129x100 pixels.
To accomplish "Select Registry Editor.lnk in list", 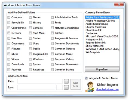I will [102, 43].
